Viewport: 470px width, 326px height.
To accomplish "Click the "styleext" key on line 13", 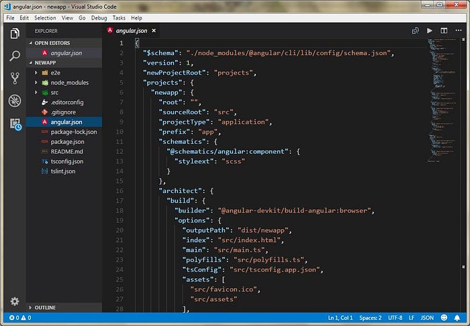I will click(x=194, y=161).
